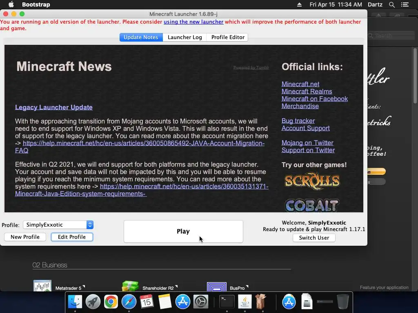Open Merchandise link
418x313 pixels.
pyautogui.click(x=300, y=106)
